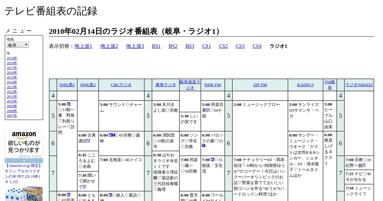Click the 7:00 北海道◇40メイコ program cell
This screenshot has width=383, height=201.
[x=121, y=174]
